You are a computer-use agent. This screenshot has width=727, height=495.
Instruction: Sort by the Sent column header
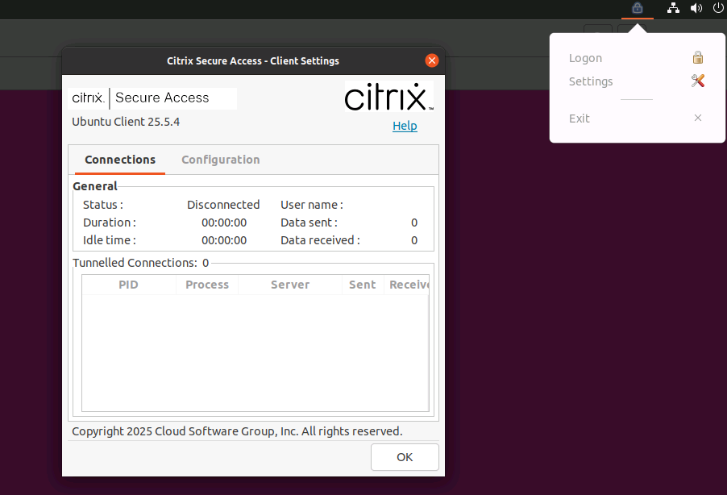click(x=363, y=285)
